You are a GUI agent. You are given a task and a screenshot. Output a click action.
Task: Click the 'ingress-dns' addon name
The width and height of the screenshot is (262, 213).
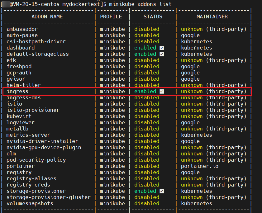pyautogui.click(x=24, y=98)
